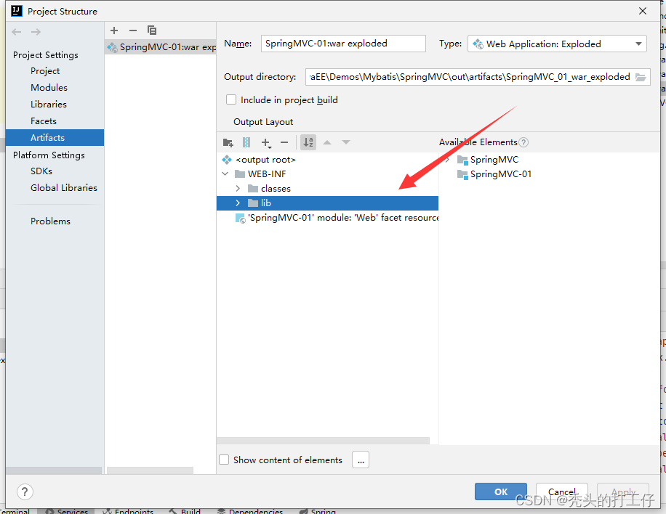Remove selected element from output layout
Viewport: 666px width, 514px height.
[x=284, y=142]
